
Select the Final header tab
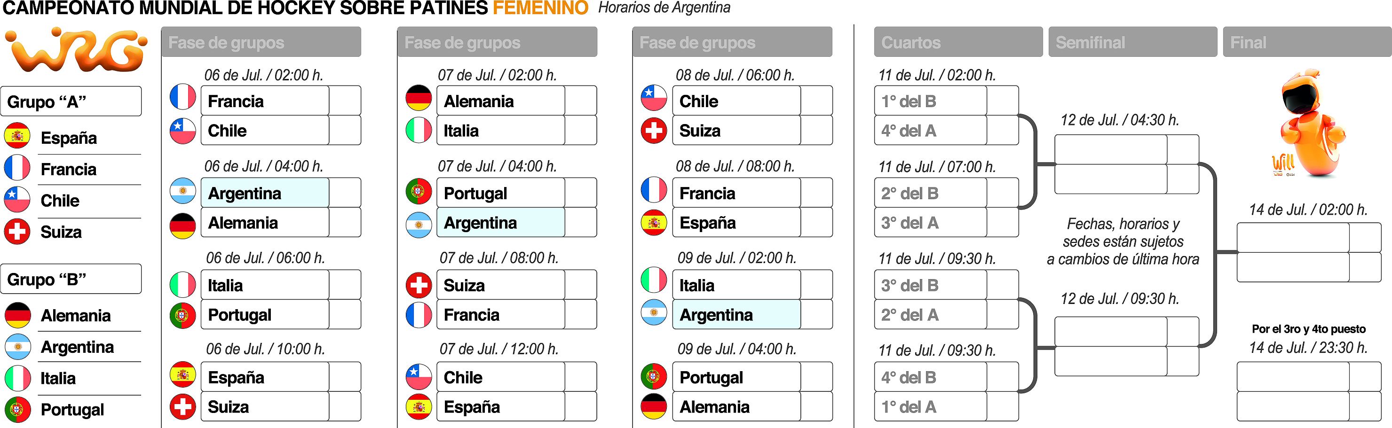click(x=1306, y=42)
